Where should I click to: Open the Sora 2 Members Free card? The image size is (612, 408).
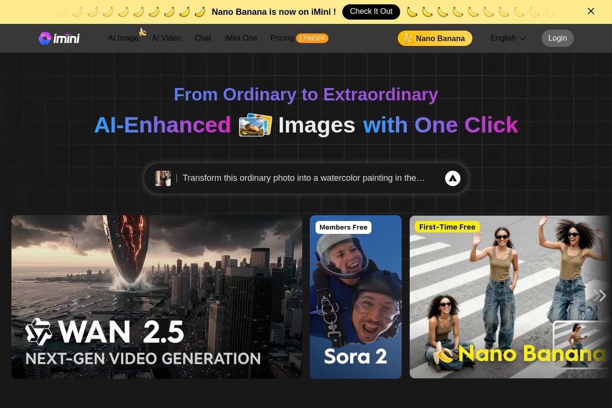coord(356,297)
